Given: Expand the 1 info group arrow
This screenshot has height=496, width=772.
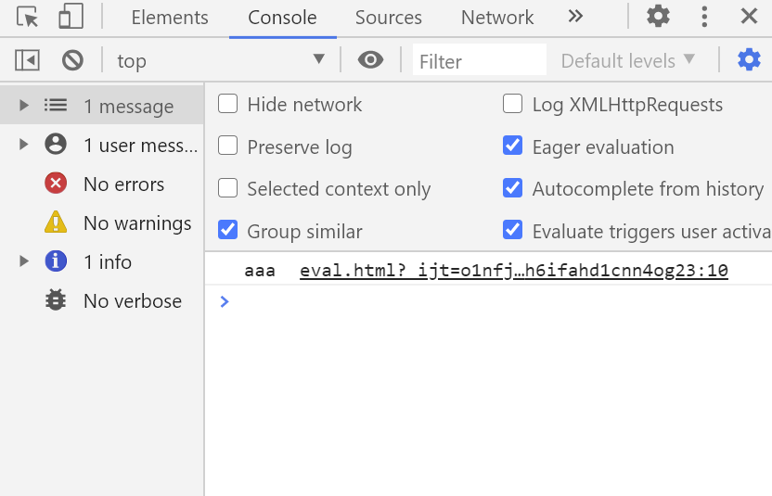Looking at the screenshot, I should click(23, 261).
